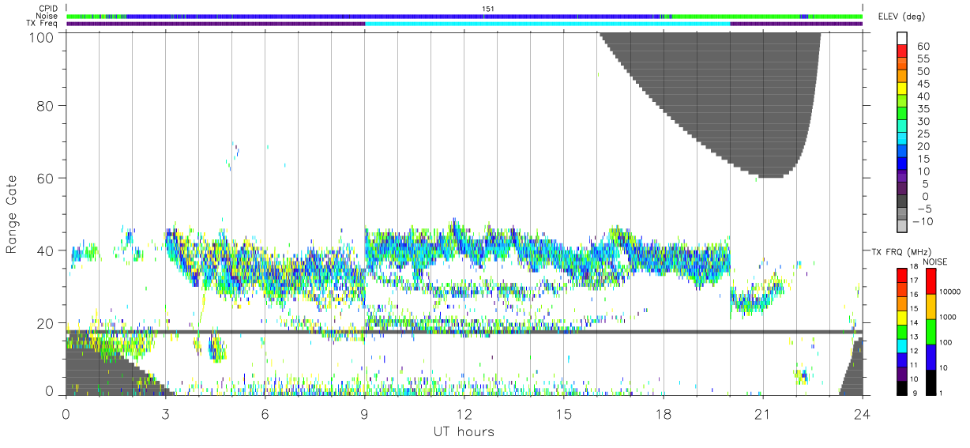Viewport: 970px width, 448px height.
Task: Click ELEV colorbar tick label '55'
Action: 922,58
